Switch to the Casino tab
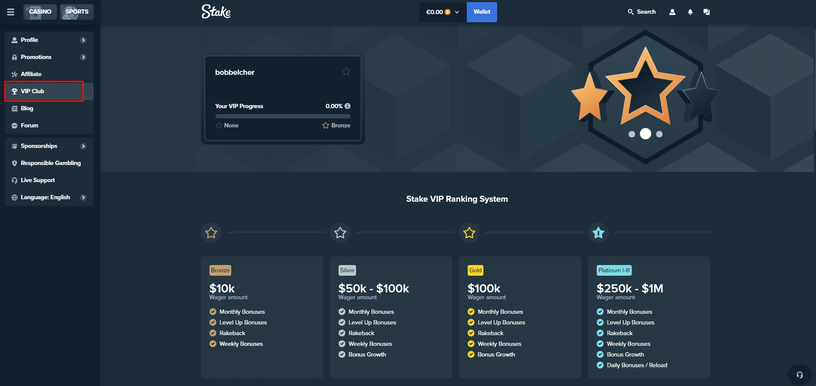 point(40,12)
